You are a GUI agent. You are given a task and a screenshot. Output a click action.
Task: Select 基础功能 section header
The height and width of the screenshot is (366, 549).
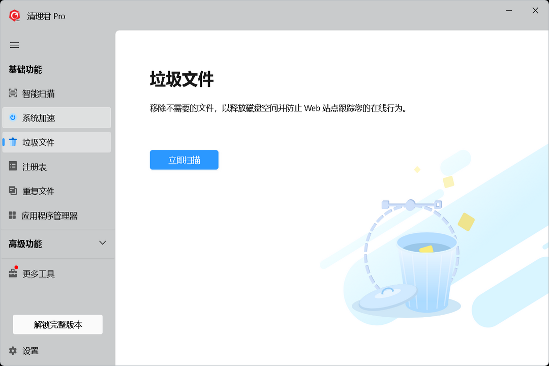tap(25, 70)
